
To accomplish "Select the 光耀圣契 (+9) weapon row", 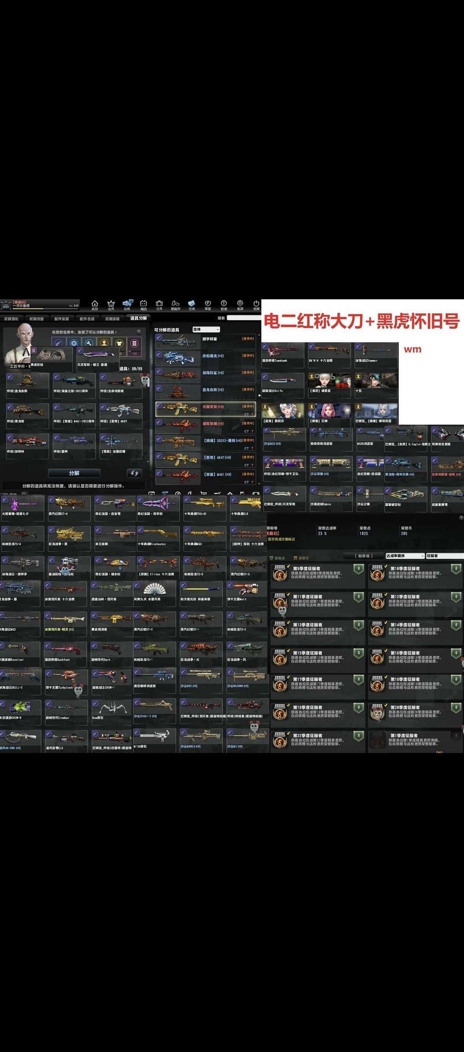I will tap(205, 409).
